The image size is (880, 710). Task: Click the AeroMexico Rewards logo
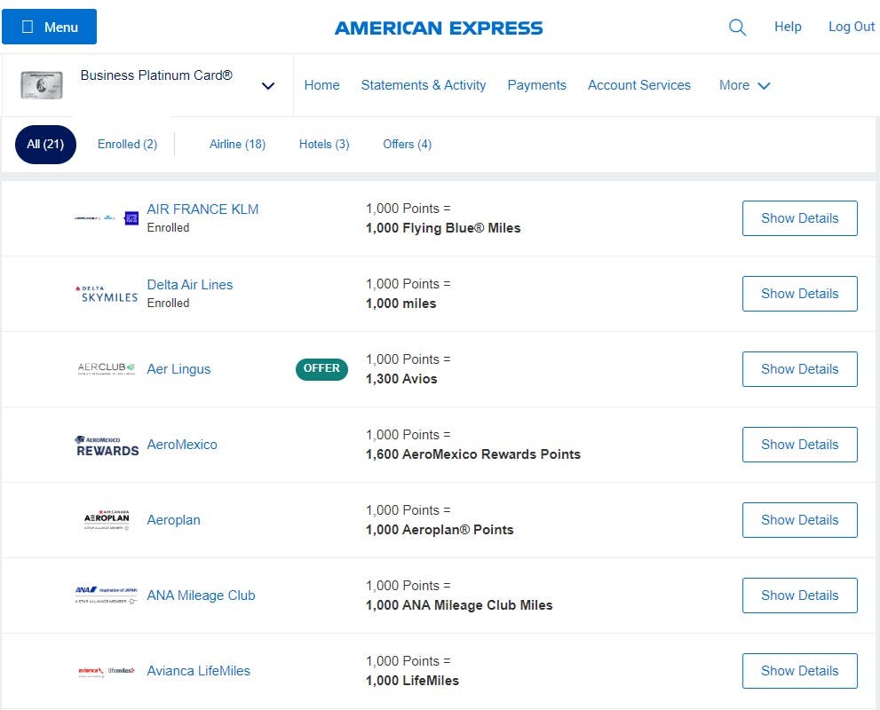pos(106,444)
